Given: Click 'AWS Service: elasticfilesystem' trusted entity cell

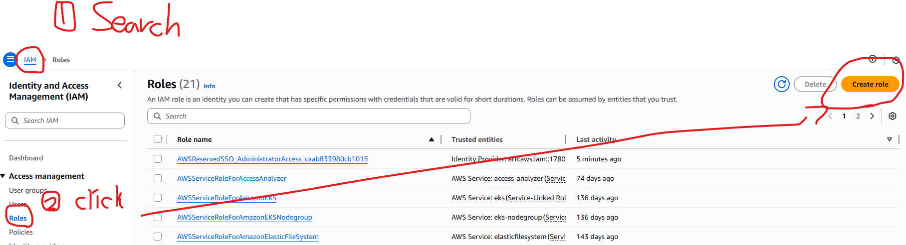Looking at the screenshot, I should [508, 237].
